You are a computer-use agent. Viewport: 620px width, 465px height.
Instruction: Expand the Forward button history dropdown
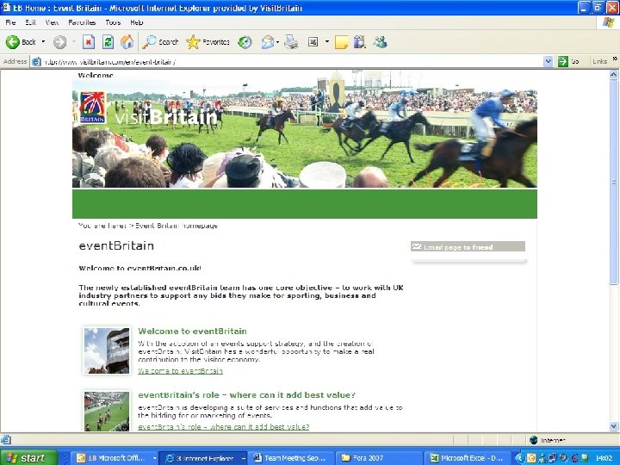click(73, 42)
